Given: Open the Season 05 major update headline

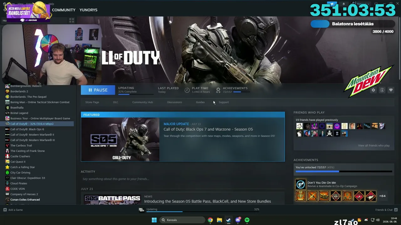Looking at the screenshot, I should pos(208,129).
